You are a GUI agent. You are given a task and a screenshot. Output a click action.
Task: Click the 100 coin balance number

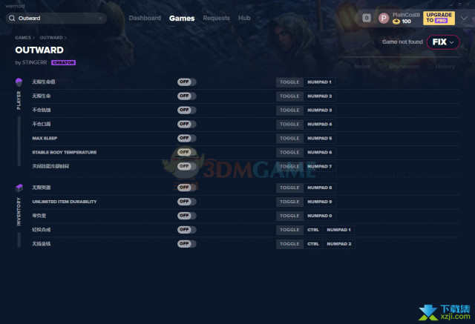coord(406,22)
